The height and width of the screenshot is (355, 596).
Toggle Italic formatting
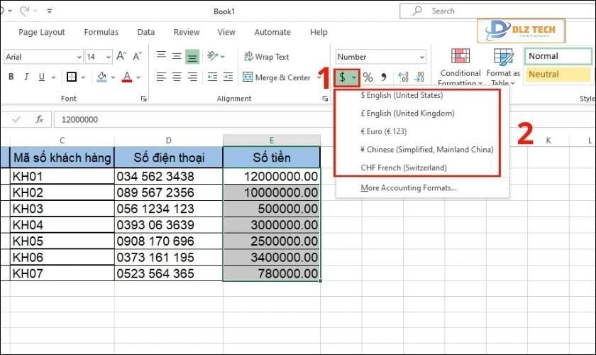pyautogui.click(x=26, y=77)
